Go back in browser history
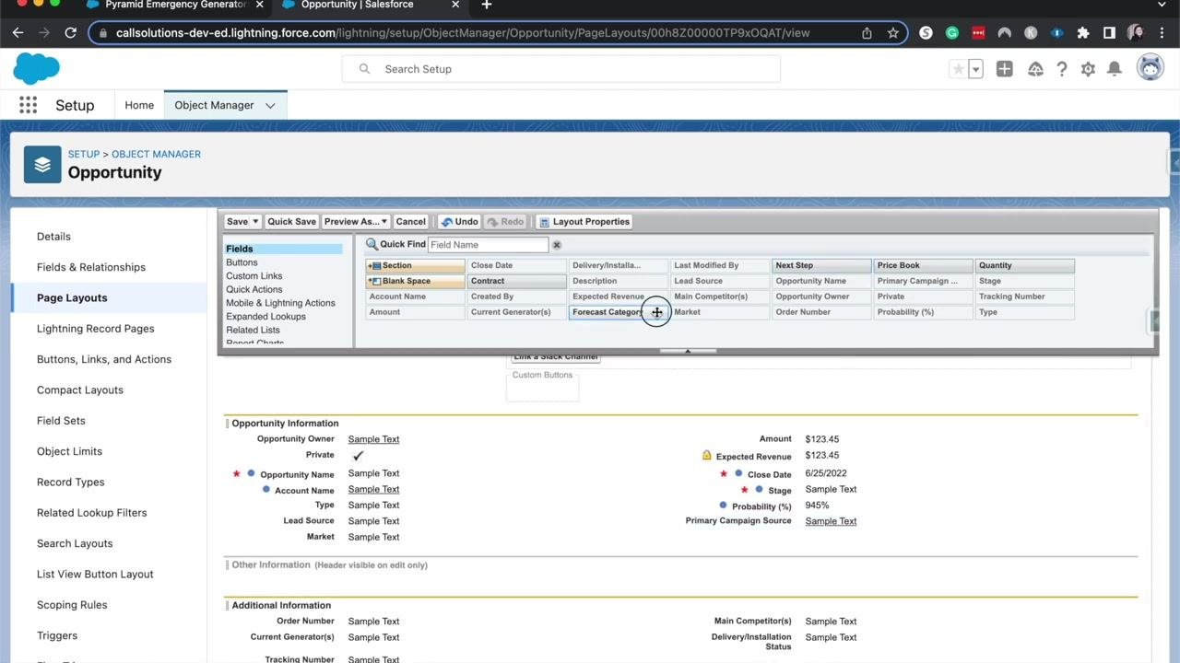Image resolution: width=1180 pixels, height=663 pixels. click(x=18, y=32)
